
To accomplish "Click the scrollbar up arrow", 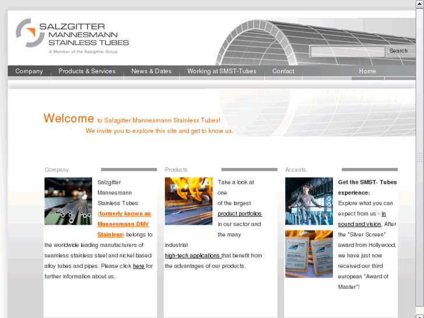I will pyautogui.click(x=420, y=4).
